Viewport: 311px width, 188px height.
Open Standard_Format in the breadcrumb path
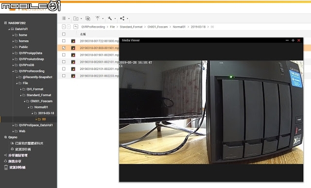[x=131, y=27]
